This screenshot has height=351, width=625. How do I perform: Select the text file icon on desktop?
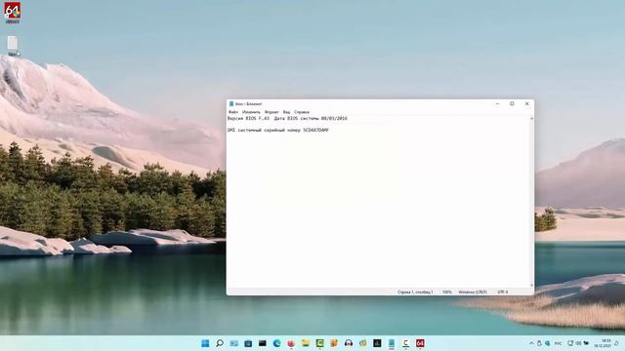pos(13,46)
